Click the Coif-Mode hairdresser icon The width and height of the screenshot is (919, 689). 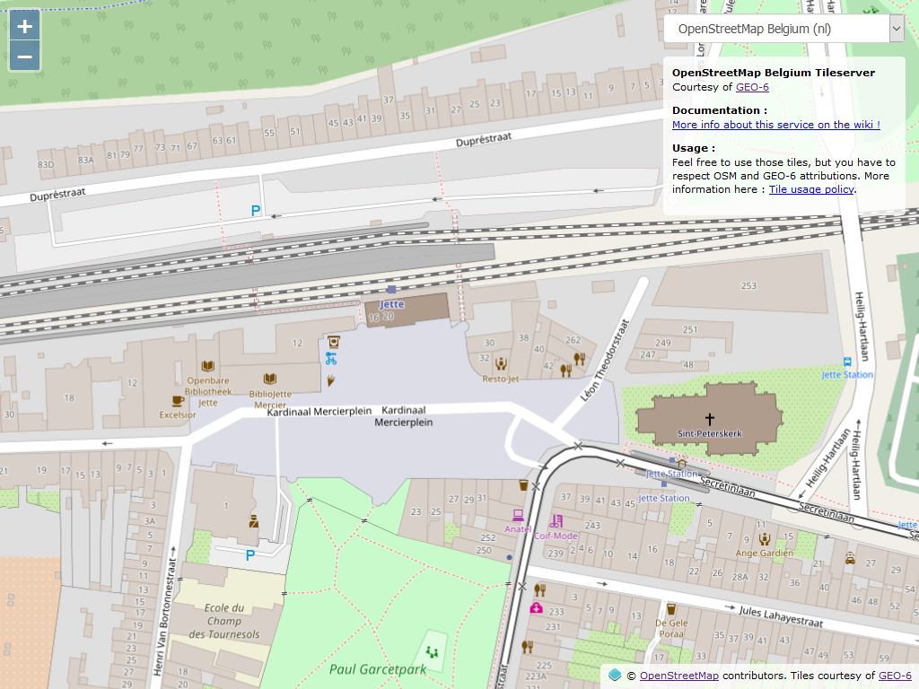coord(556,521)
